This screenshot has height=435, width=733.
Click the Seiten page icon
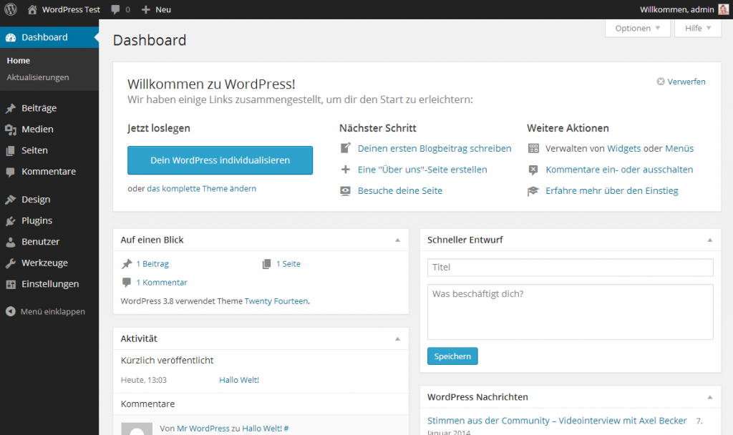click(11, 150)
